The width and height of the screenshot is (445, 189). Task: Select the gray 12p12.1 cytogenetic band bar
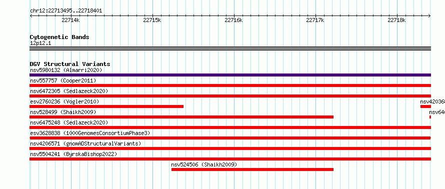[x=230, y=48]
